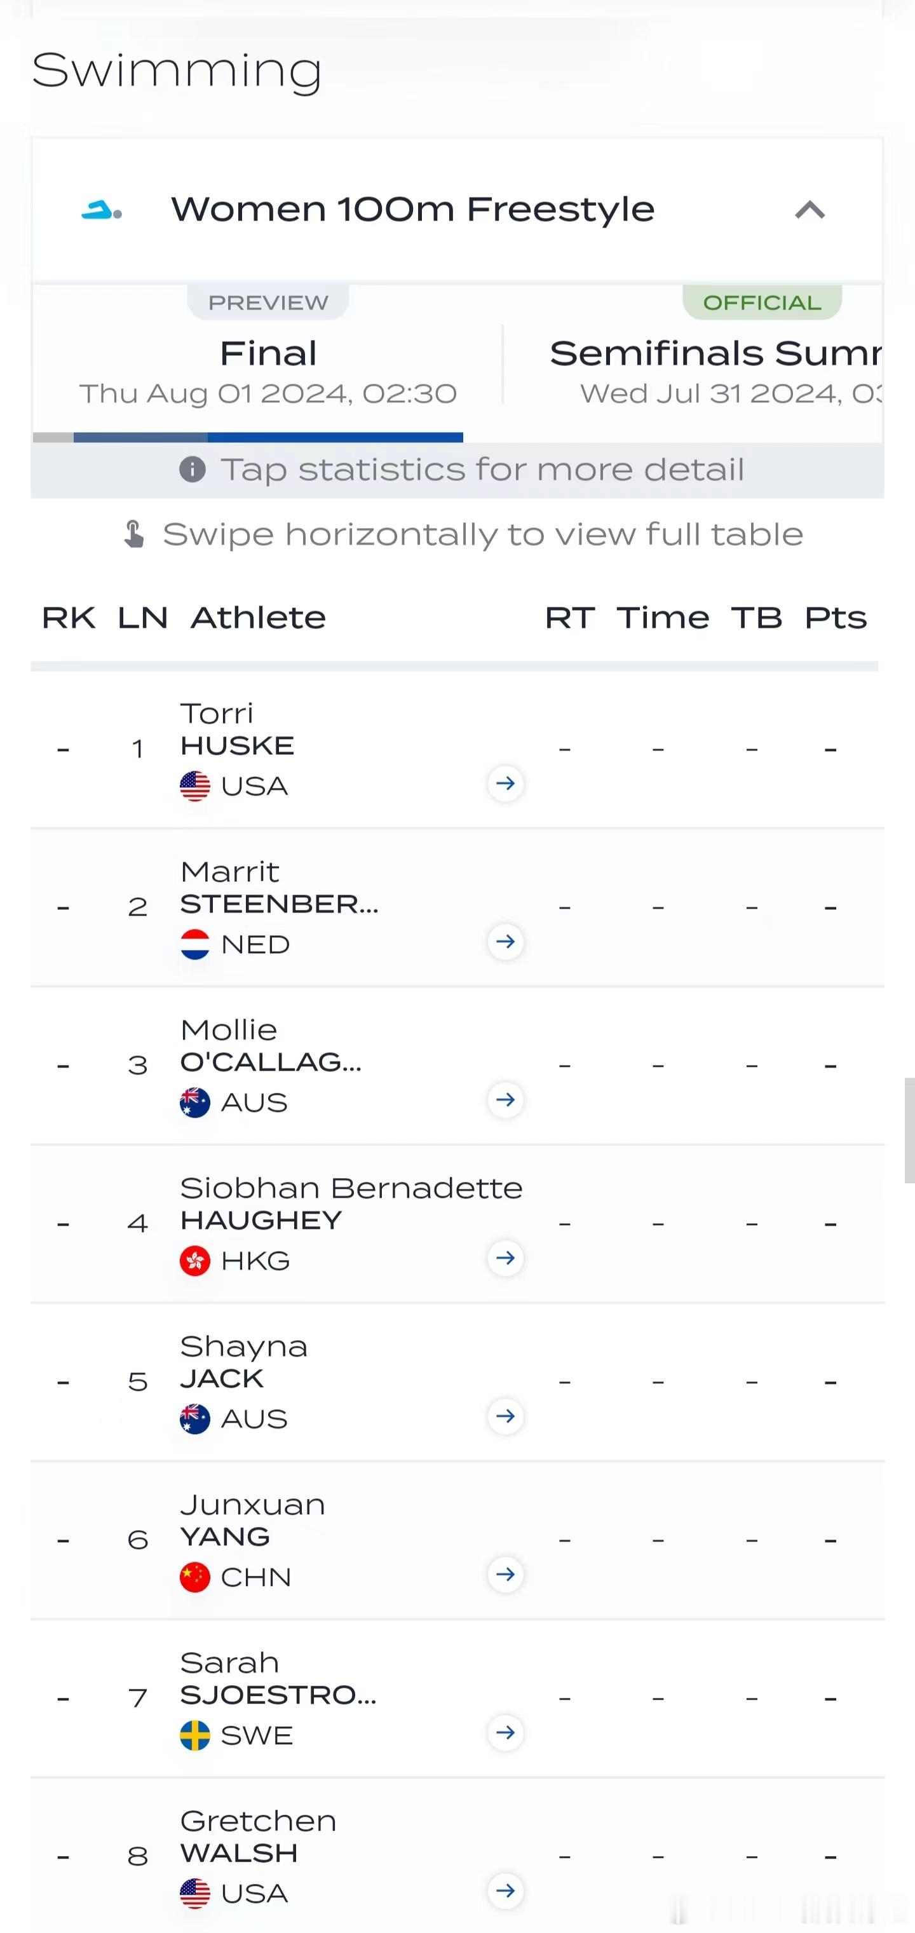Select the Final preview tab
The height and width of the screenshot is (1933, 915).
[268, 360]
